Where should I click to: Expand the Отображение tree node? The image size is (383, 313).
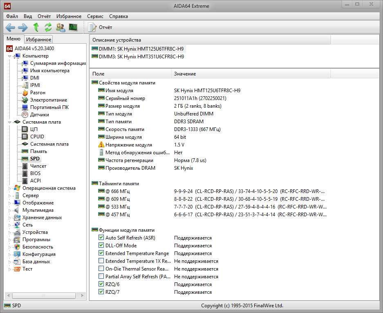pyautogui.click(x=9, y=203)
